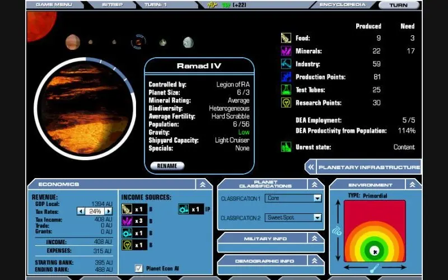Click the blue Production Points icon
Screen dimensions: 448x280
286,77
